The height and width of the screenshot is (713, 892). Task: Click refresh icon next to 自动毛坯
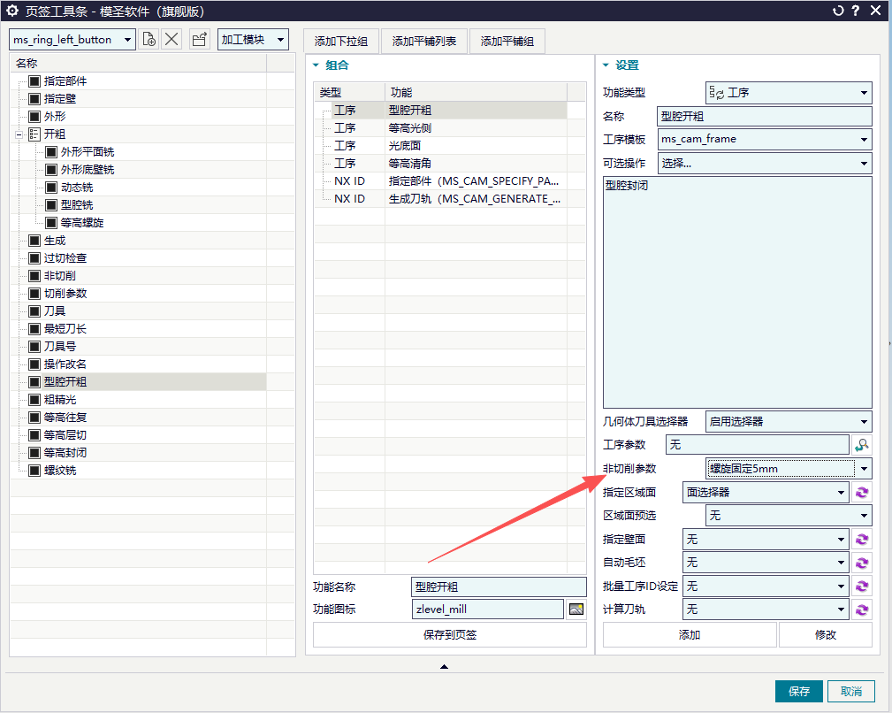(862, 563)
